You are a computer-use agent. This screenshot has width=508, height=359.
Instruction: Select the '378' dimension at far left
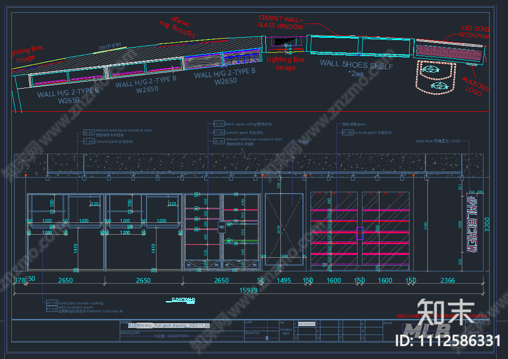(19, 280)
